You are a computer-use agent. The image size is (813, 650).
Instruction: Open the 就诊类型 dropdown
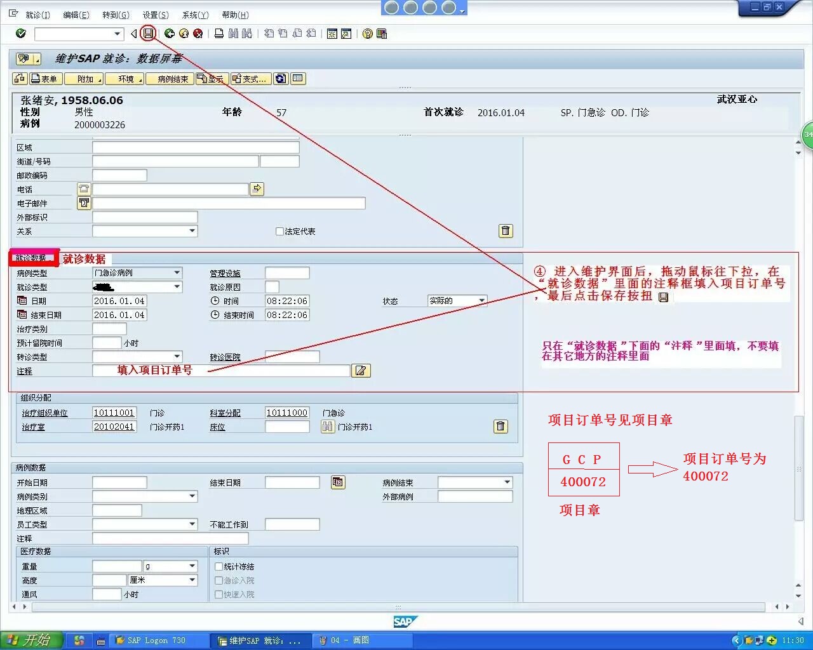point(177,287)
